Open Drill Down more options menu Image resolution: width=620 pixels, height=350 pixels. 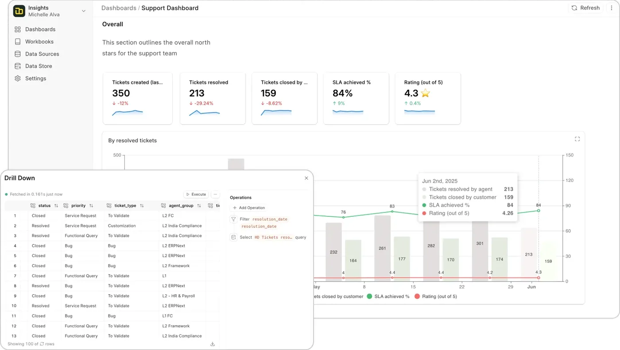[x=215, y=194]
